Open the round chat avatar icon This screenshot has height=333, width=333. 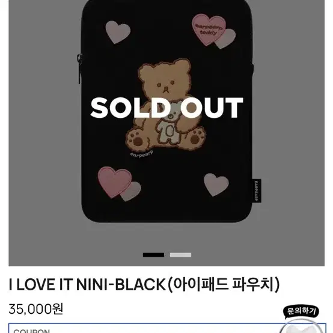pos(301,326)
